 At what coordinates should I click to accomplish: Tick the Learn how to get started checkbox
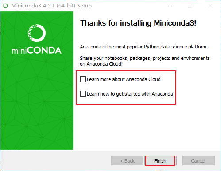[x=83, y=93]
